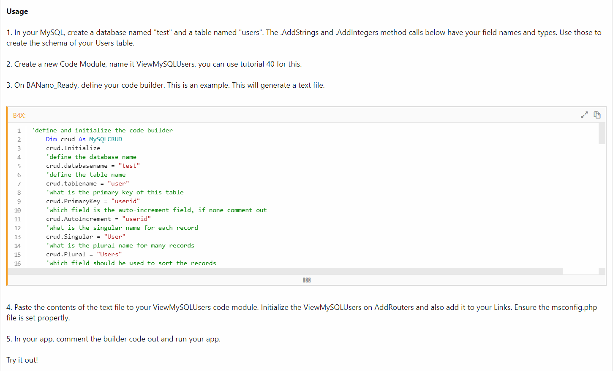The height and width of the screenshot is (371, 613).
Task: Click the "Usage" heading
Action: (x=17, y=11)
